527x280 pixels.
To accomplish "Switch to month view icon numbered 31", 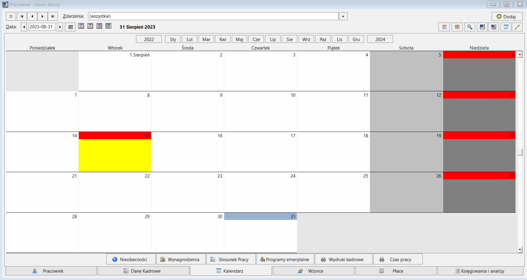I will click(x=99, y=26).
